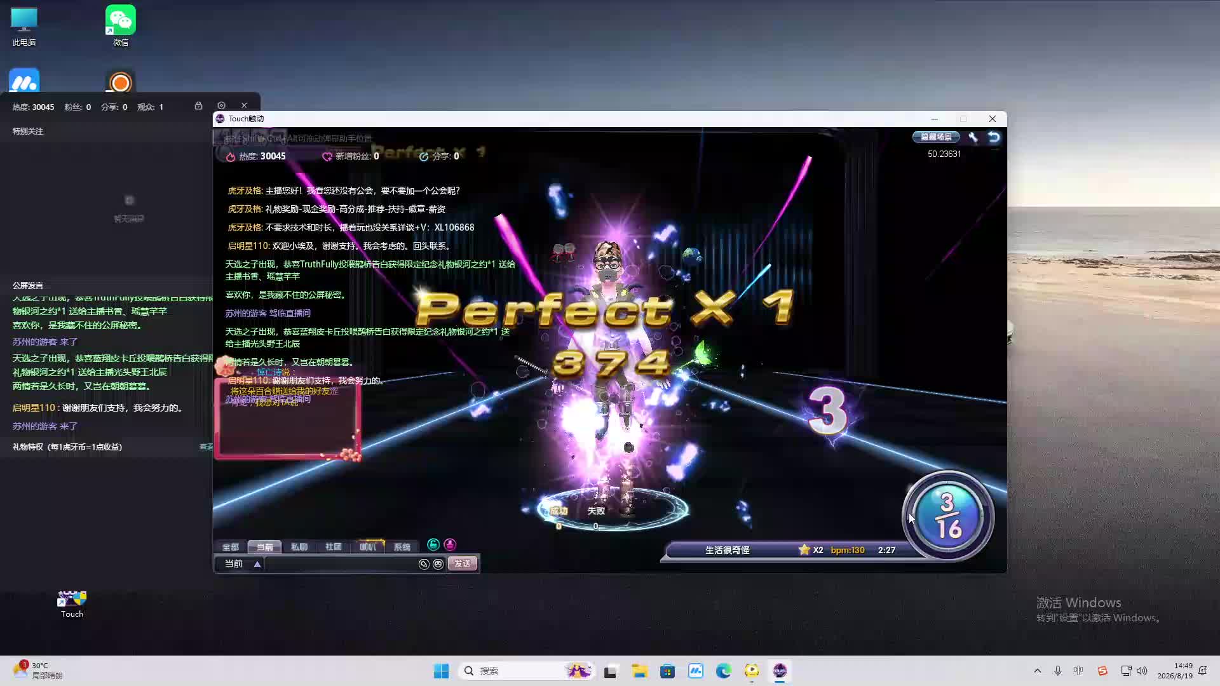Click the 热度 flame icon in overlay
Screen dimensions: 1220x686
coord(231,156)
